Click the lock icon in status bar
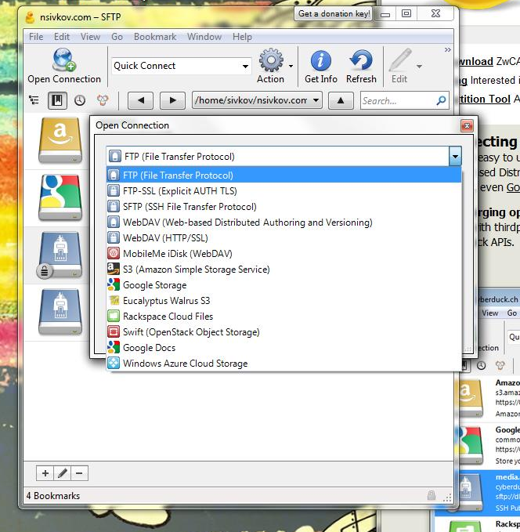 coord(432,495)
